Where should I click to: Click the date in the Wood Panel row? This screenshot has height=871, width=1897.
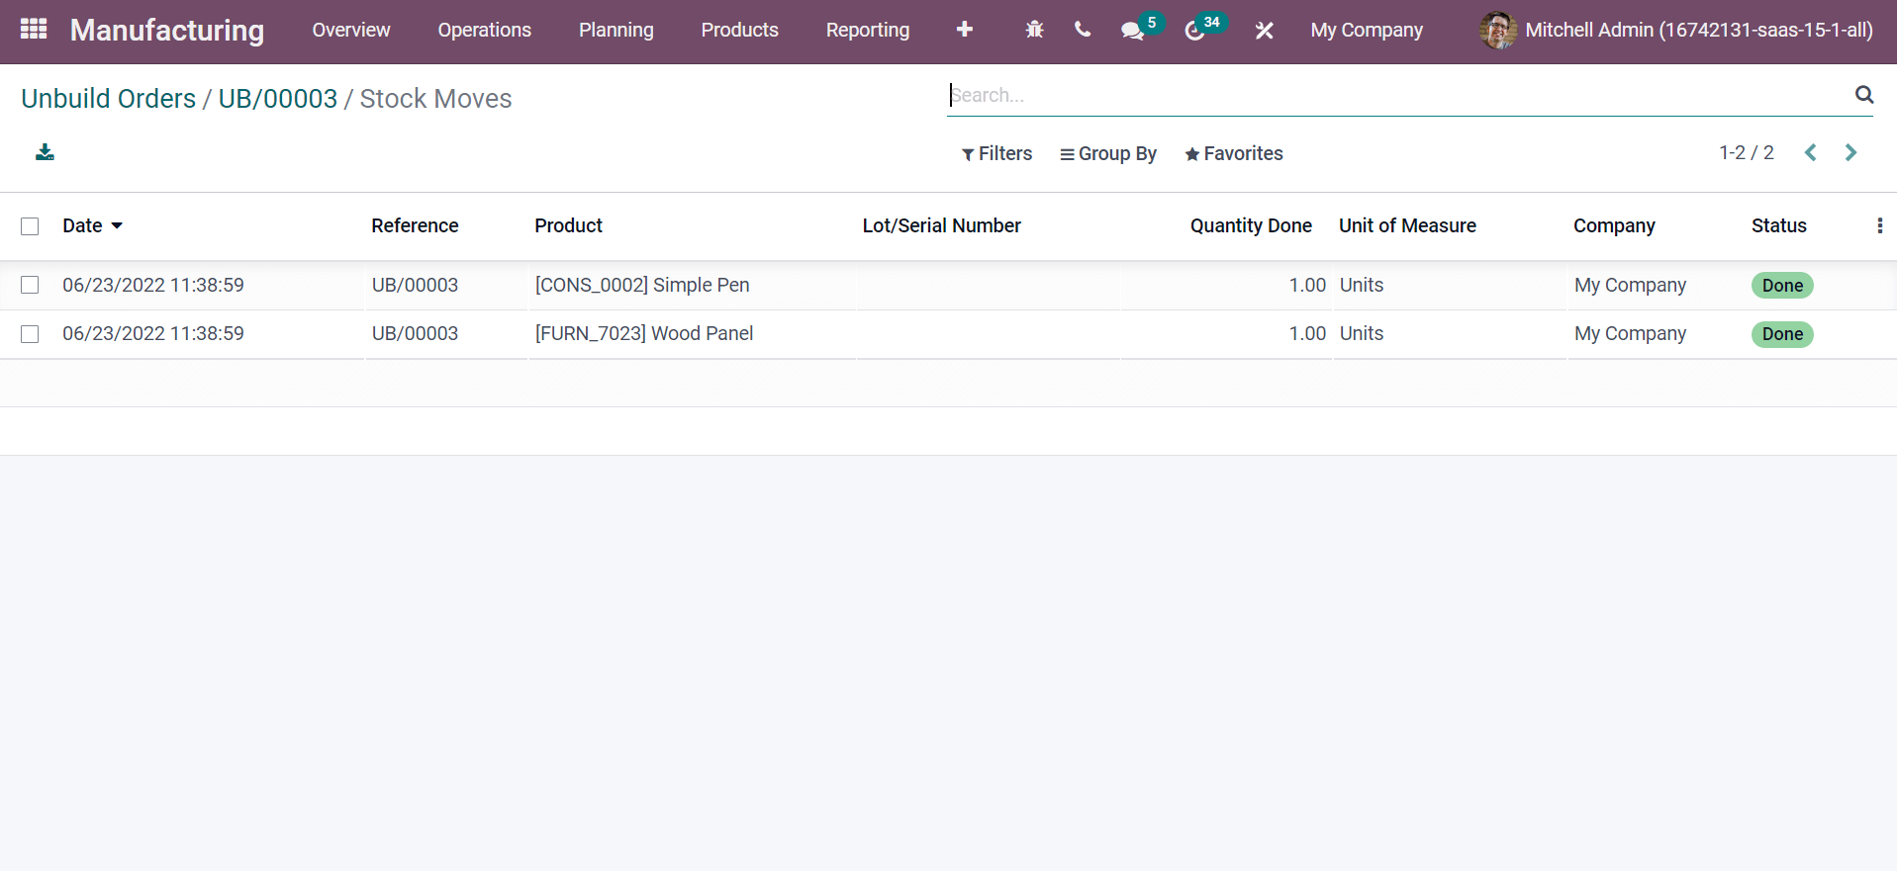[153, 333]
